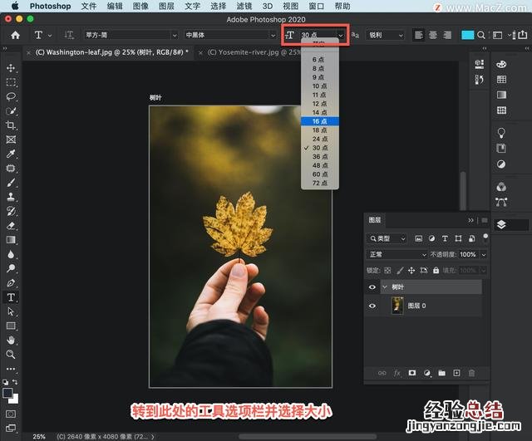The width and height of the screenshot is (532, 441).
Task: Click the Home icon in options bar
Action: 15,36
